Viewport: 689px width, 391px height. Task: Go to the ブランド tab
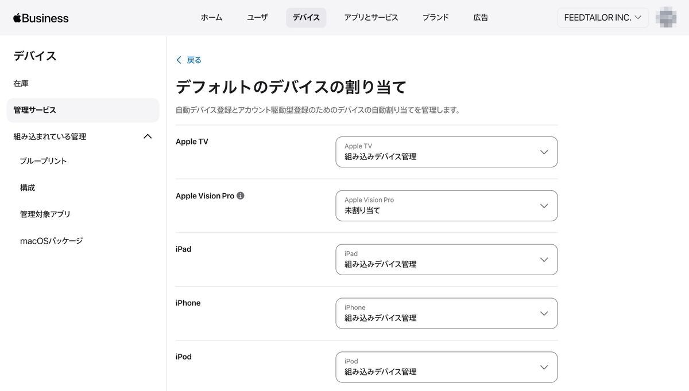(x=436, y=18)
